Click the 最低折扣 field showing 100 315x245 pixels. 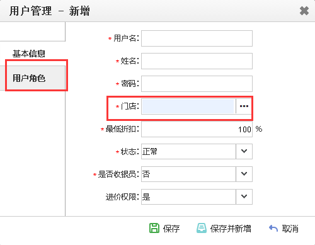tap(197, 129)
